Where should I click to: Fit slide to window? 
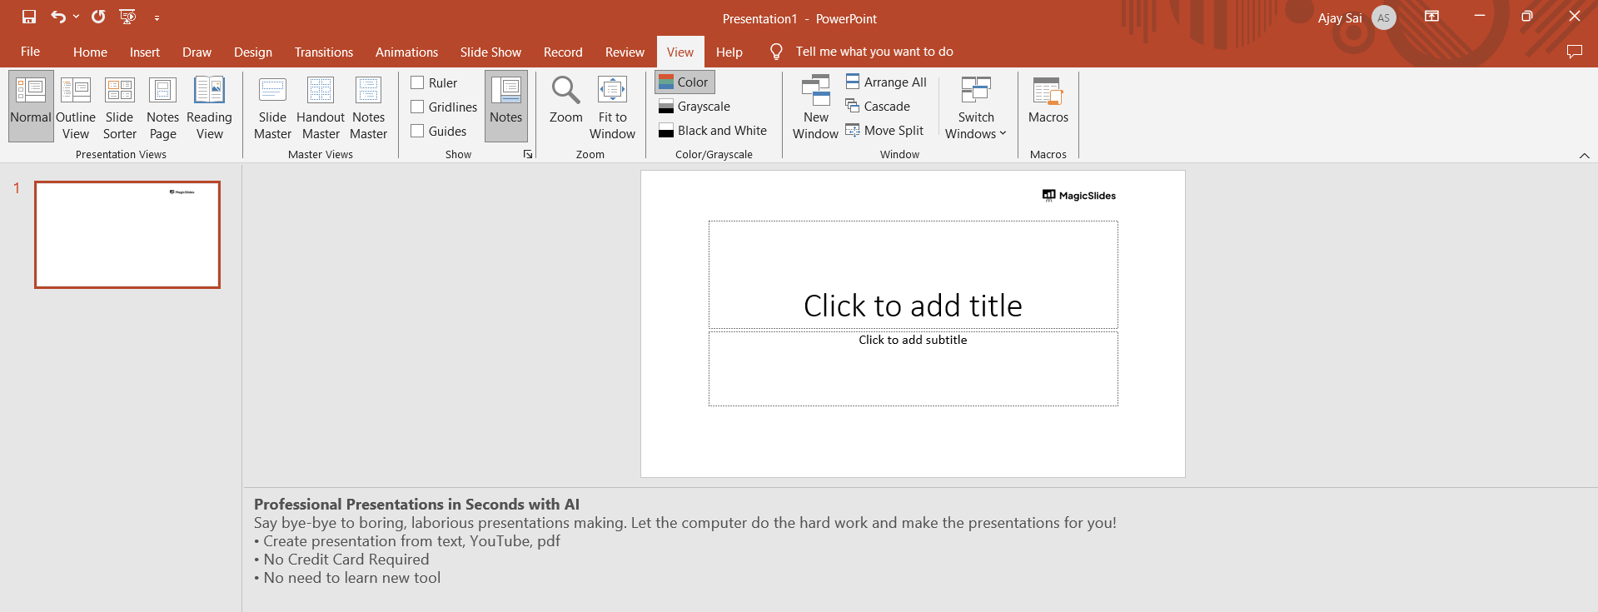click(x=612, y=107)
